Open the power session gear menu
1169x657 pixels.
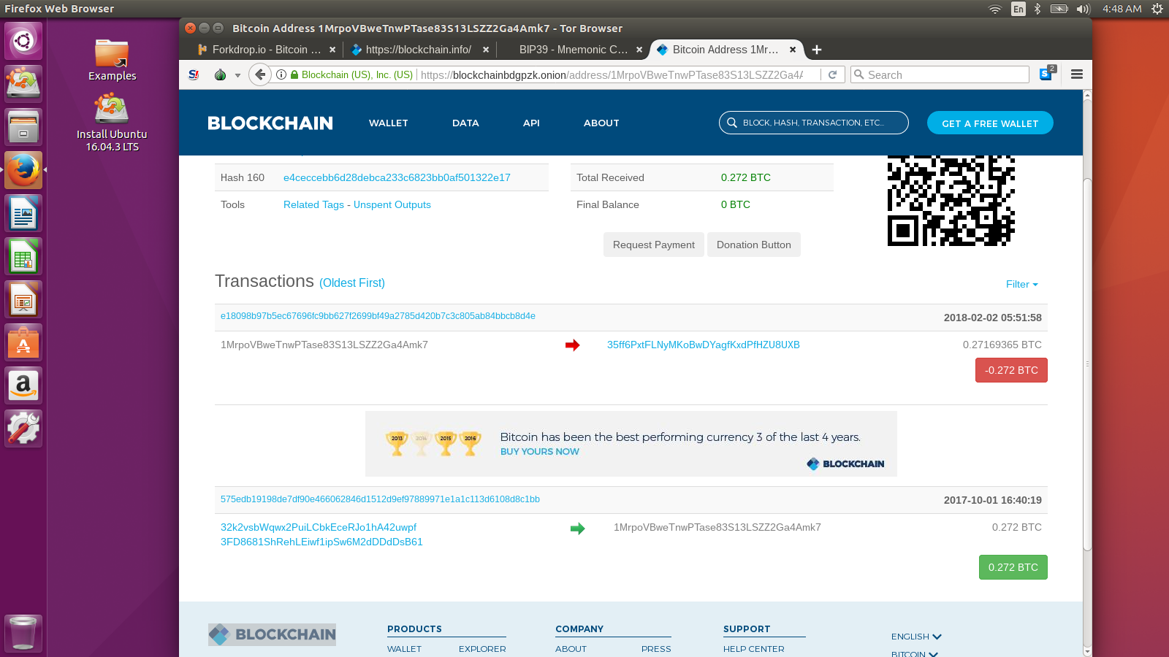point(1157,9)
